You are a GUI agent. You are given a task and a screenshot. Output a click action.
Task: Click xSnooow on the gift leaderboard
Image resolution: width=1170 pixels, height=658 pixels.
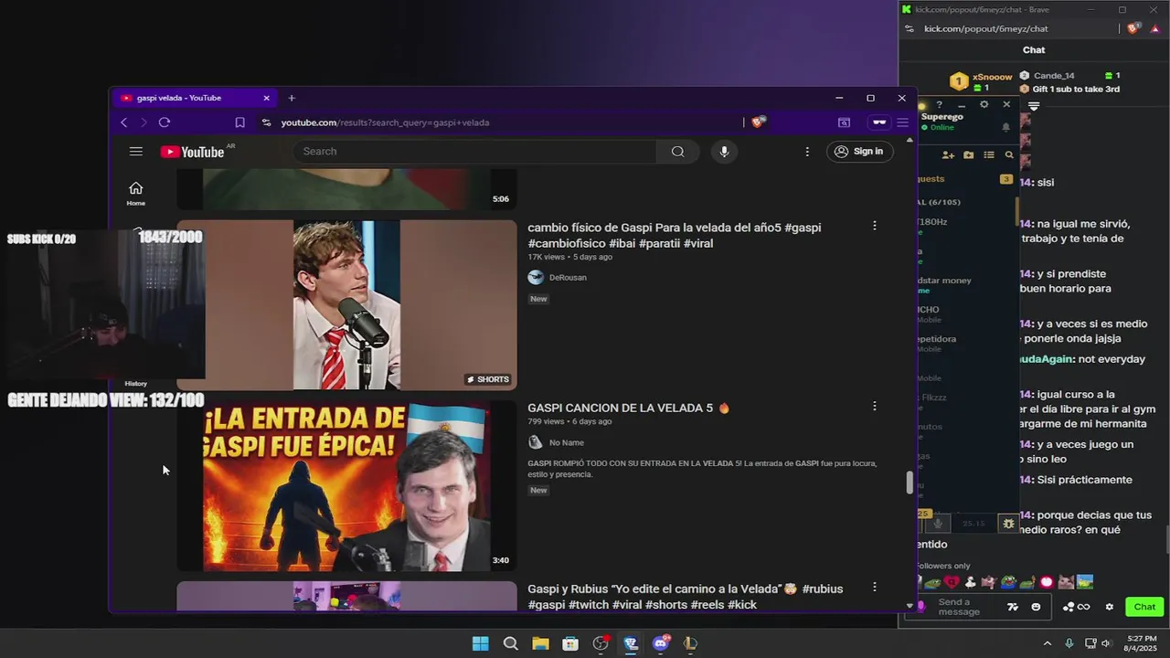[992, 77]
